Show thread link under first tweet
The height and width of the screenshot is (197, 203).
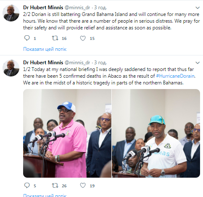(45, 49)
